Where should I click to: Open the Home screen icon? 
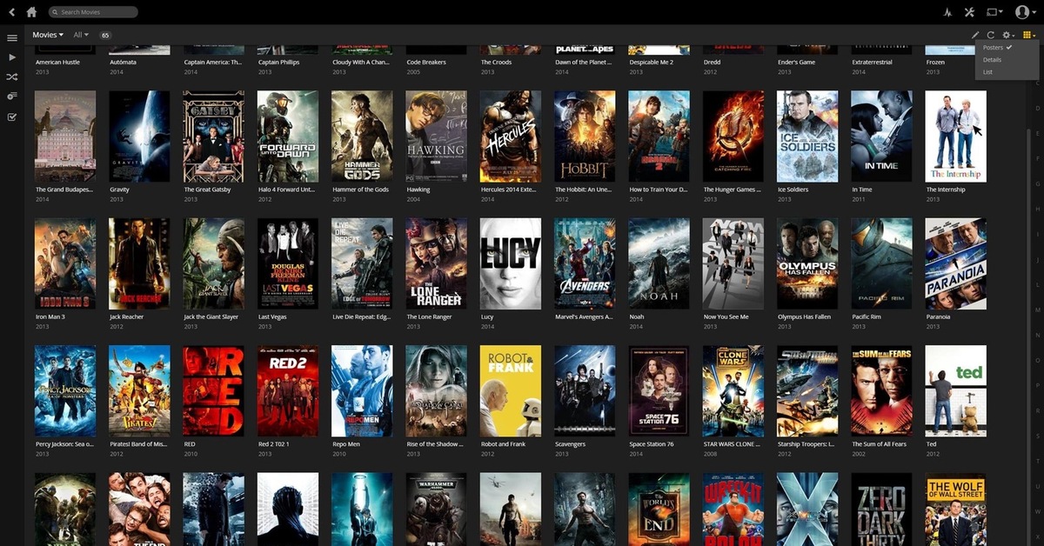[31, 12]
